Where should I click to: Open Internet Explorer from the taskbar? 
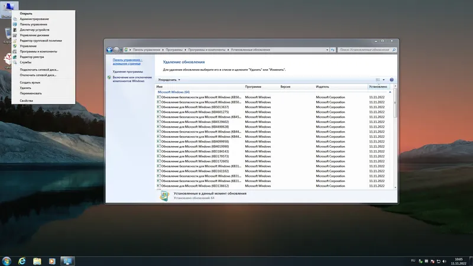click(x=22, y=261)
